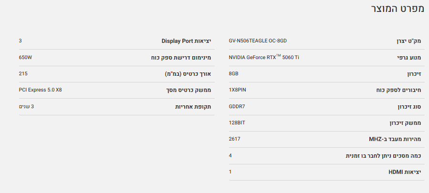Click the 8GB memory value
This screenshot has width=429, height=193.
point(233,74)
